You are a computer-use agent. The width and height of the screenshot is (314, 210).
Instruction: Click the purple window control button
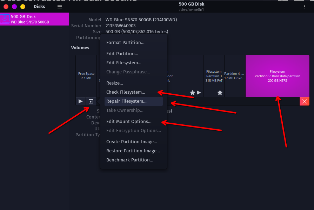point(14,7)
